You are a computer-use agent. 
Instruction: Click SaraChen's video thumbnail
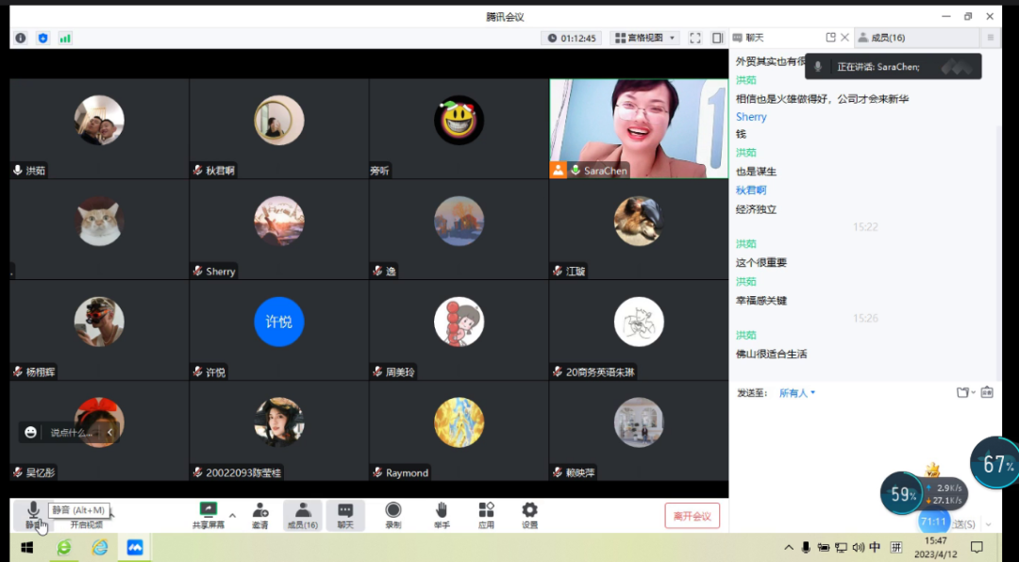(x=639, y=127)
